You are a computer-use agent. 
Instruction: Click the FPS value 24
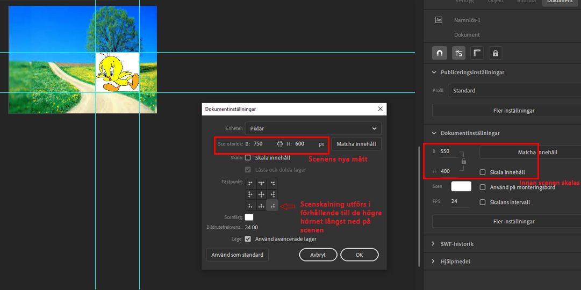pyautogui.click(x=455, y=201)
